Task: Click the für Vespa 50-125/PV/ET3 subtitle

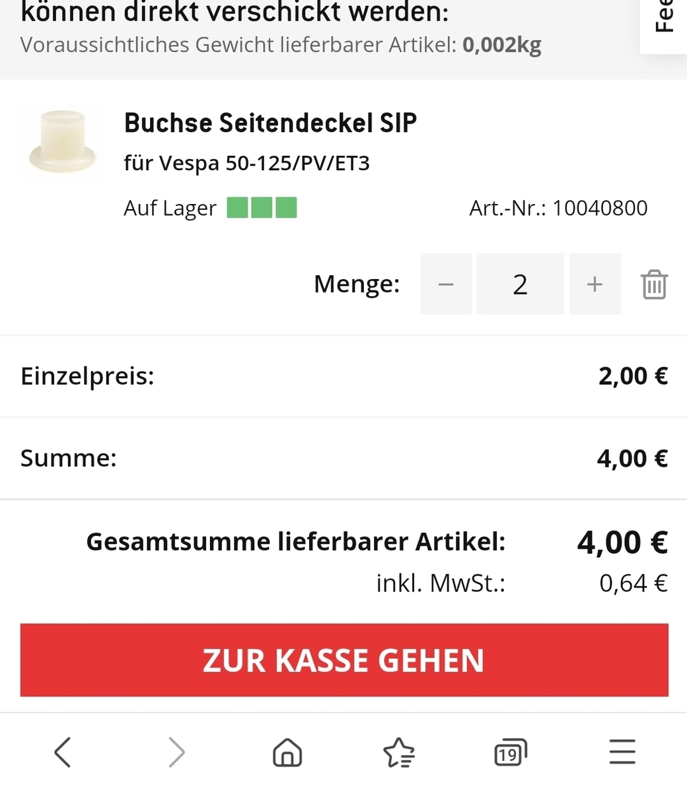Action: point(246,163)
